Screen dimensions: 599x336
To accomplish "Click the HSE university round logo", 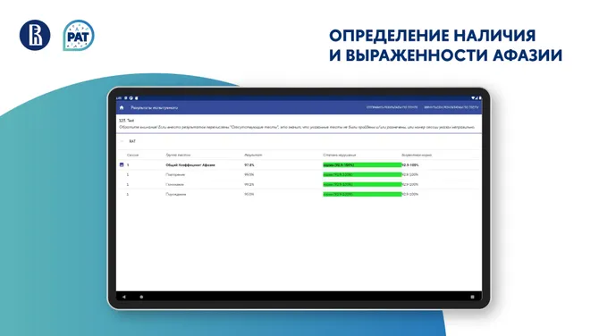I will click(x=35, y=35).
